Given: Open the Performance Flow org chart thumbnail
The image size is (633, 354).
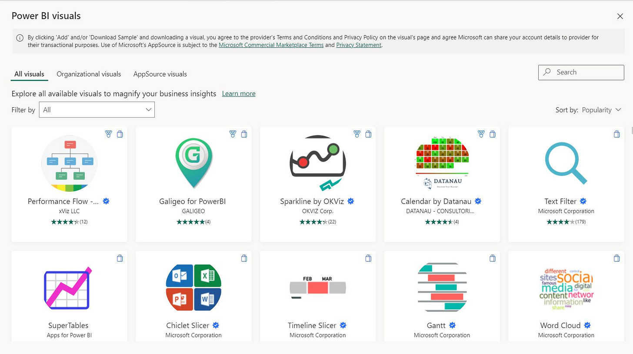Looking at the screenshot, I should (70, 163).
